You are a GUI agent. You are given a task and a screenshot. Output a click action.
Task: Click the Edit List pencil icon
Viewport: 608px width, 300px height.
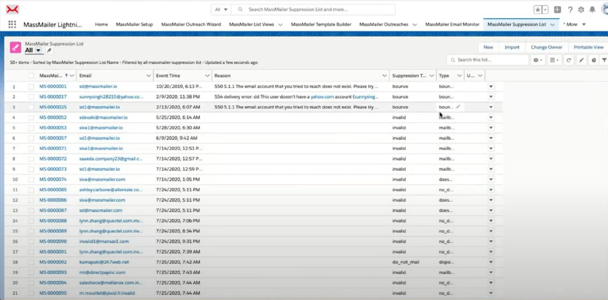point(581,60)
